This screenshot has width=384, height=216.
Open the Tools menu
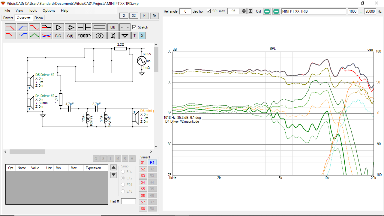click(33, 10)
